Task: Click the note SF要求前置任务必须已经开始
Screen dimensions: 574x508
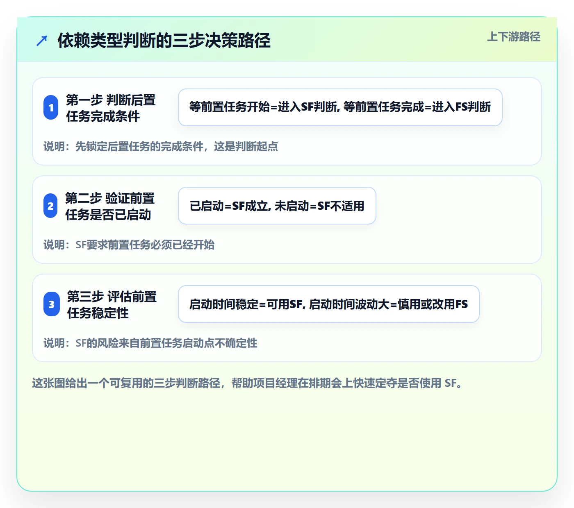Action: coord(129,245)
